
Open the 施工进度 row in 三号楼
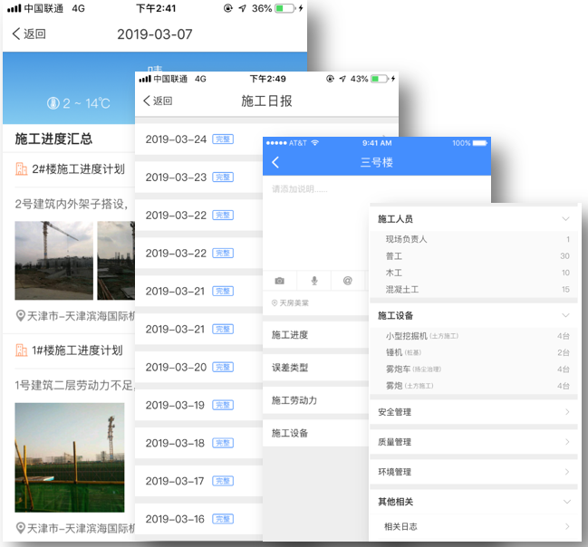pos(316,335)
